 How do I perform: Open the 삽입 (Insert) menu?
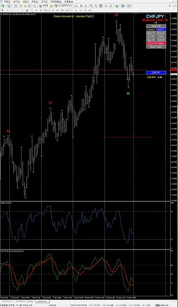pos(25,1)
